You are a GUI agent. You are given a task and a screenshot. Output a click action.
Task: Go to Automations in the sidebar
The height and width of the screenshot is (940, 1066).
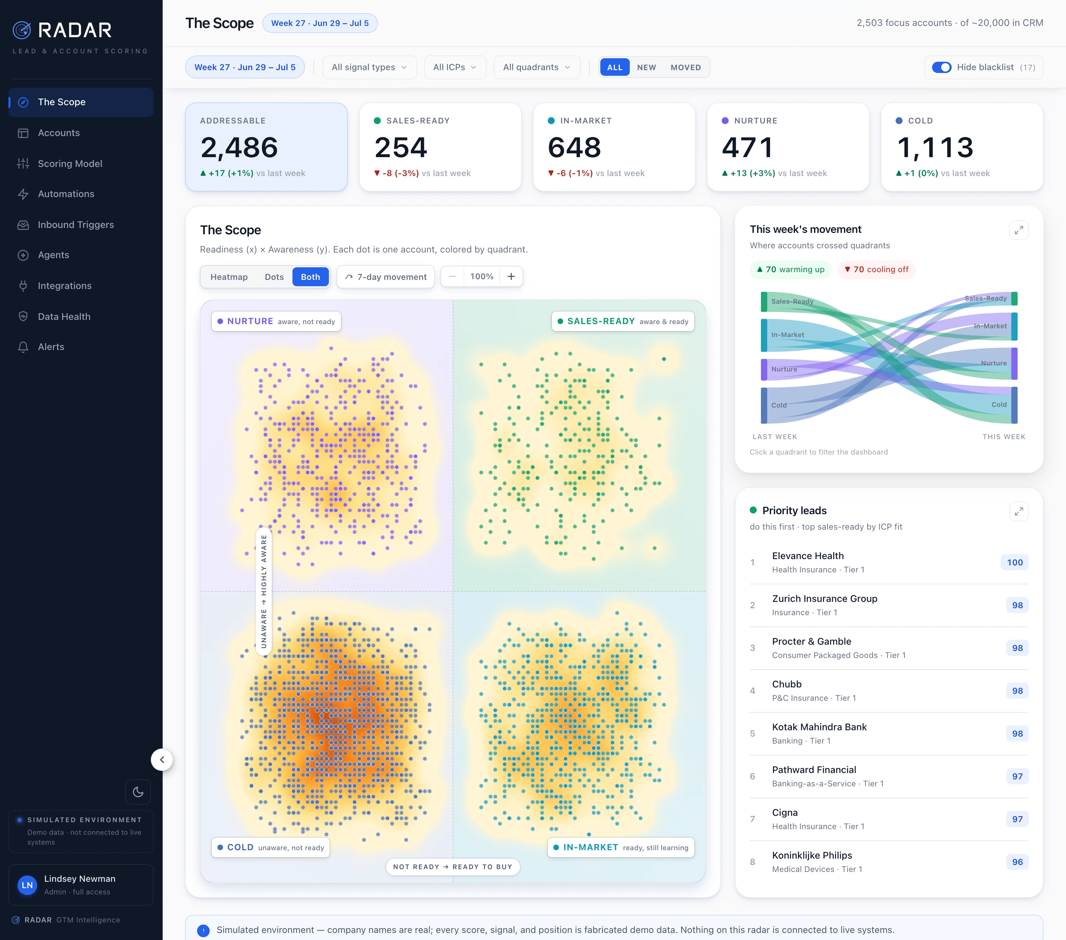[81, 194]
